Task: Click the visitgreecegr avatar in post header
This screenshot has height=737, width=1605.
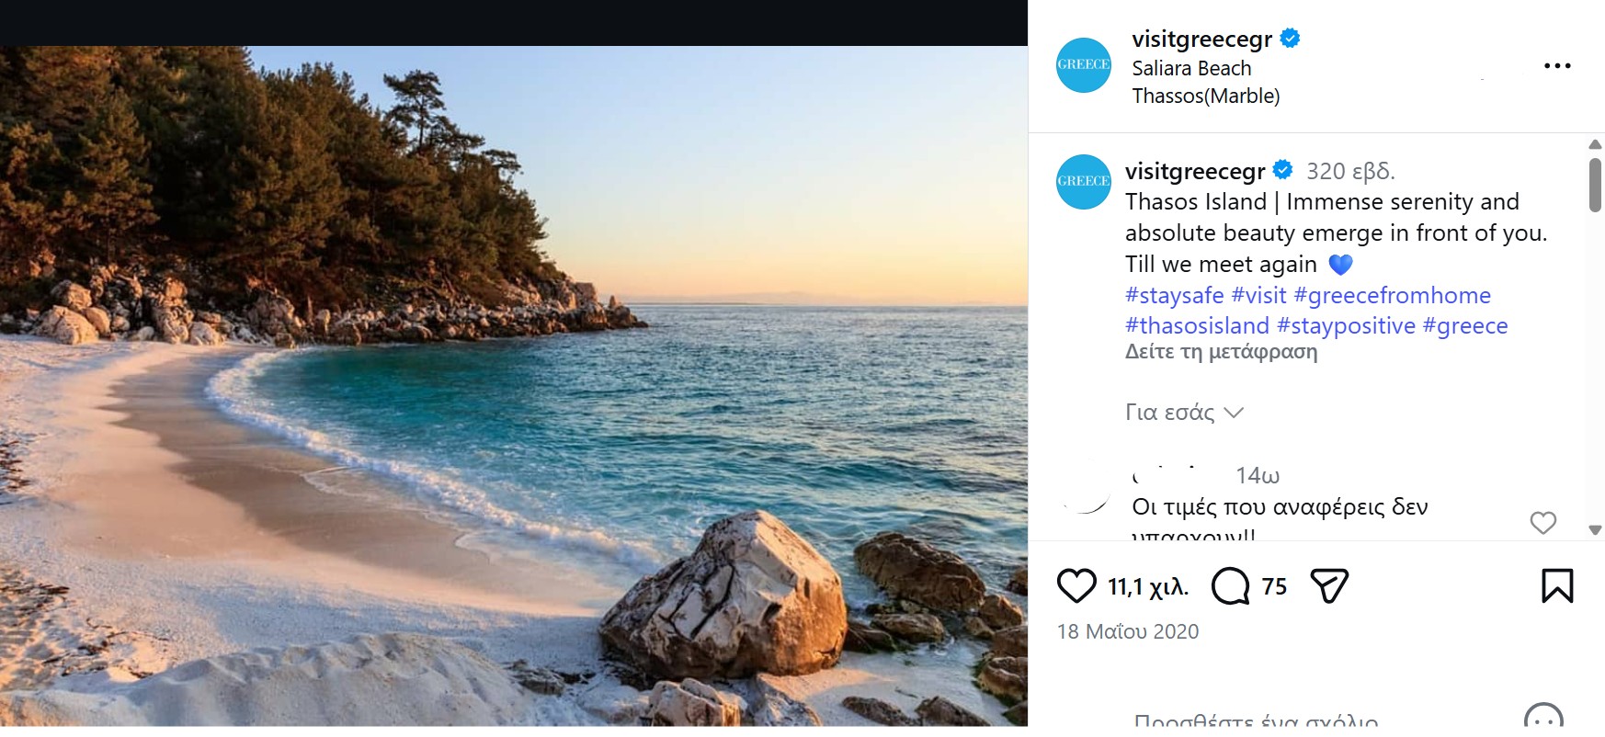Action: point(1084,65)
